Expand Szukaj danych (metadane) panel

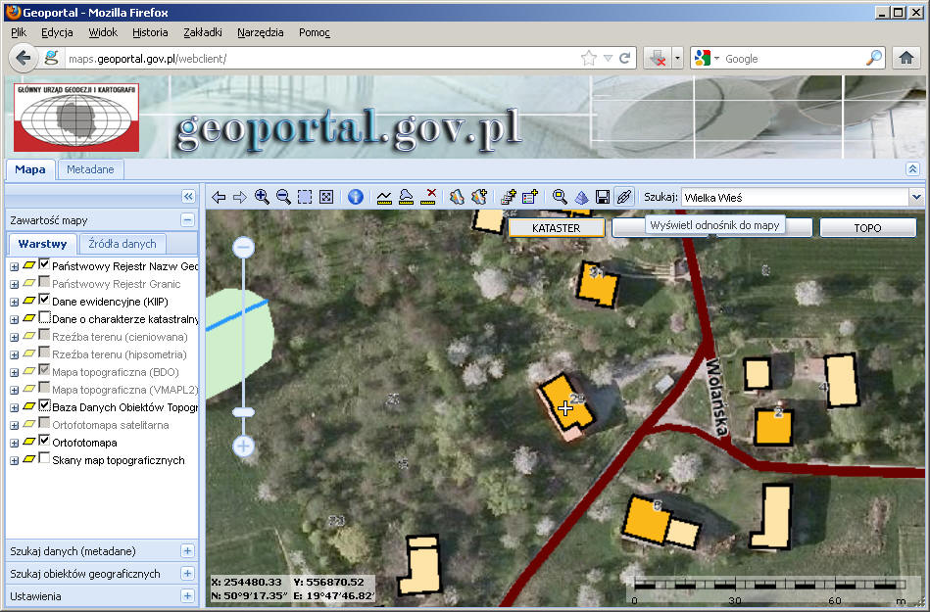(x=187, y=551)
